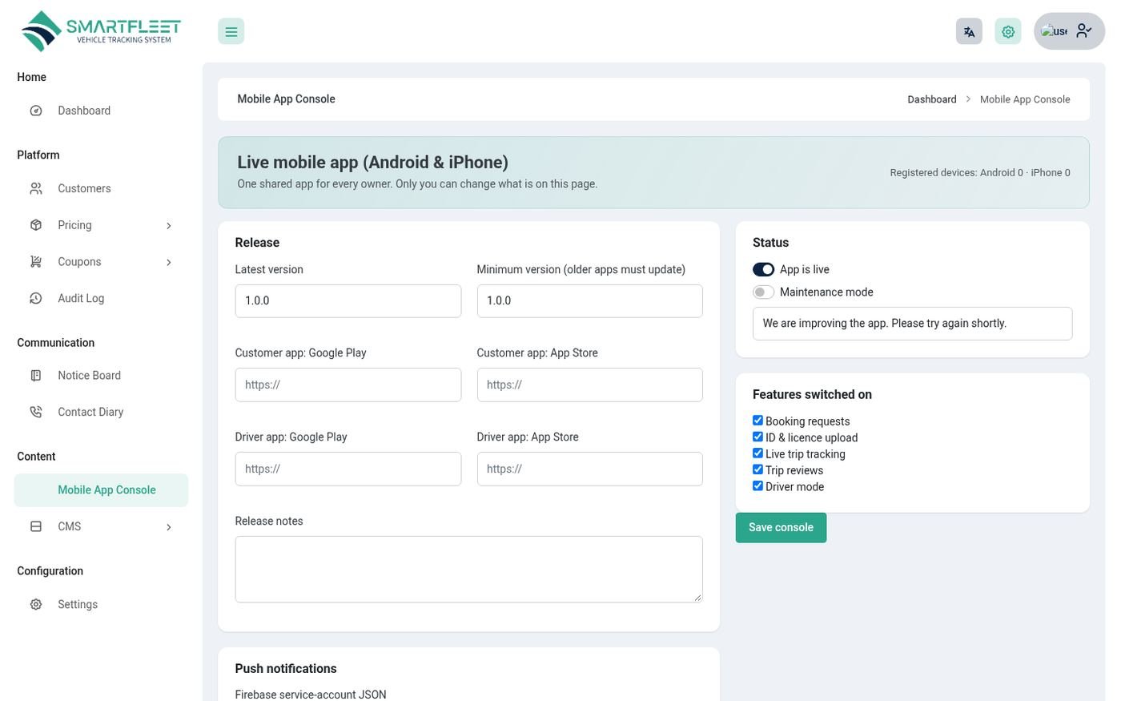
Task: Open Settings under Configuration
Action: tap(101, 604)
